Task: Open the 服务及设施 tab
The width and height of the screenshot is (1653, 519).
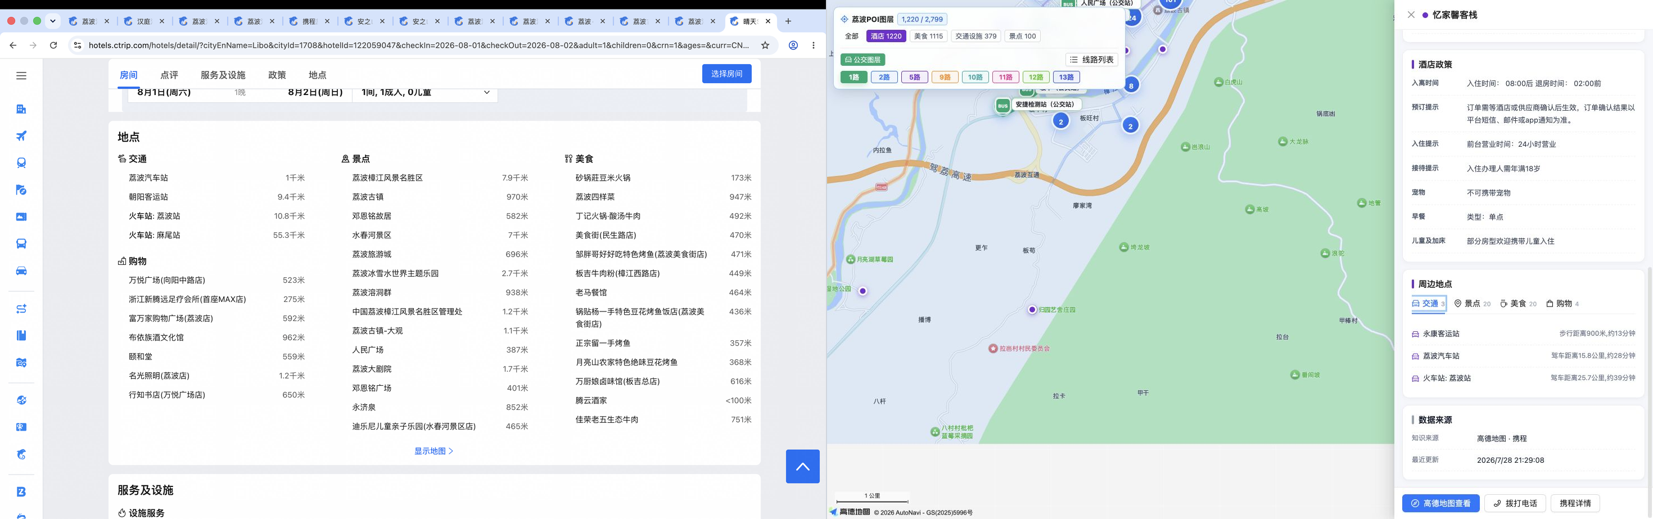Action: pos(223,75)
